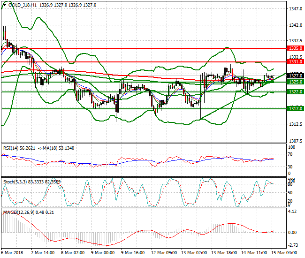
Task: Click the 13 Mar 02:00 time label
Action: tap(194, 253)
